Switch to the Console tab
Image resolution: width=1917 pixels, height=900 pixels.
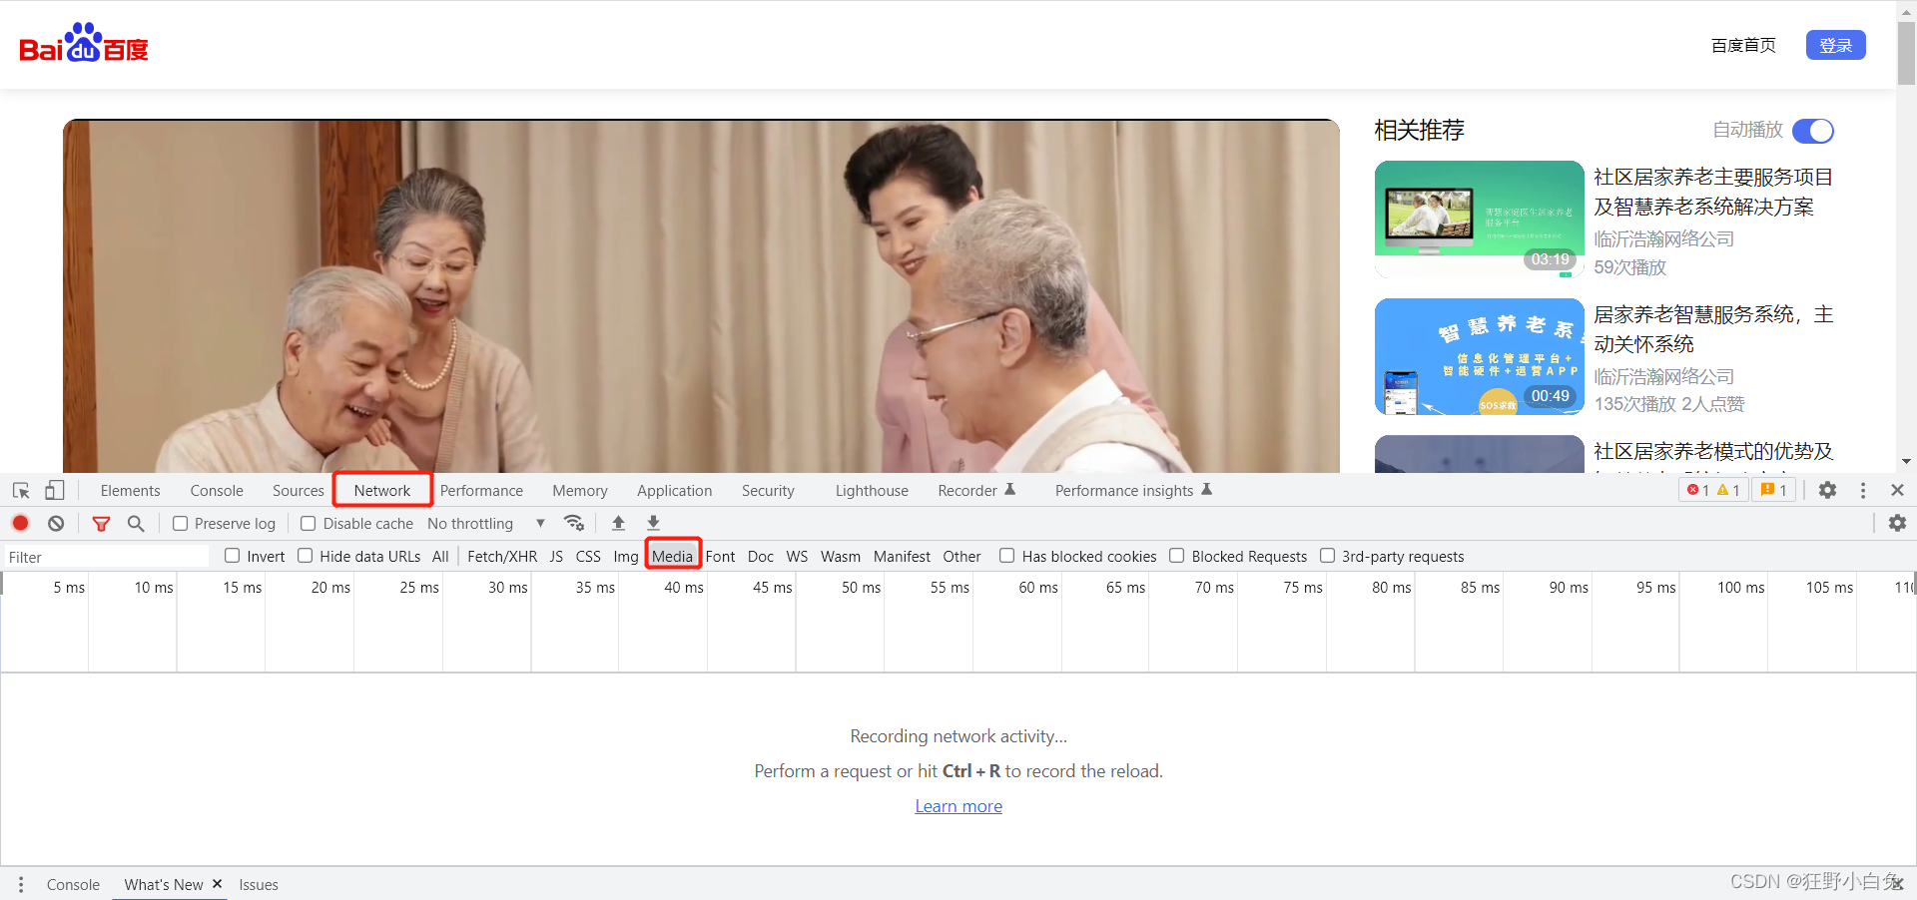click(217, 490)
